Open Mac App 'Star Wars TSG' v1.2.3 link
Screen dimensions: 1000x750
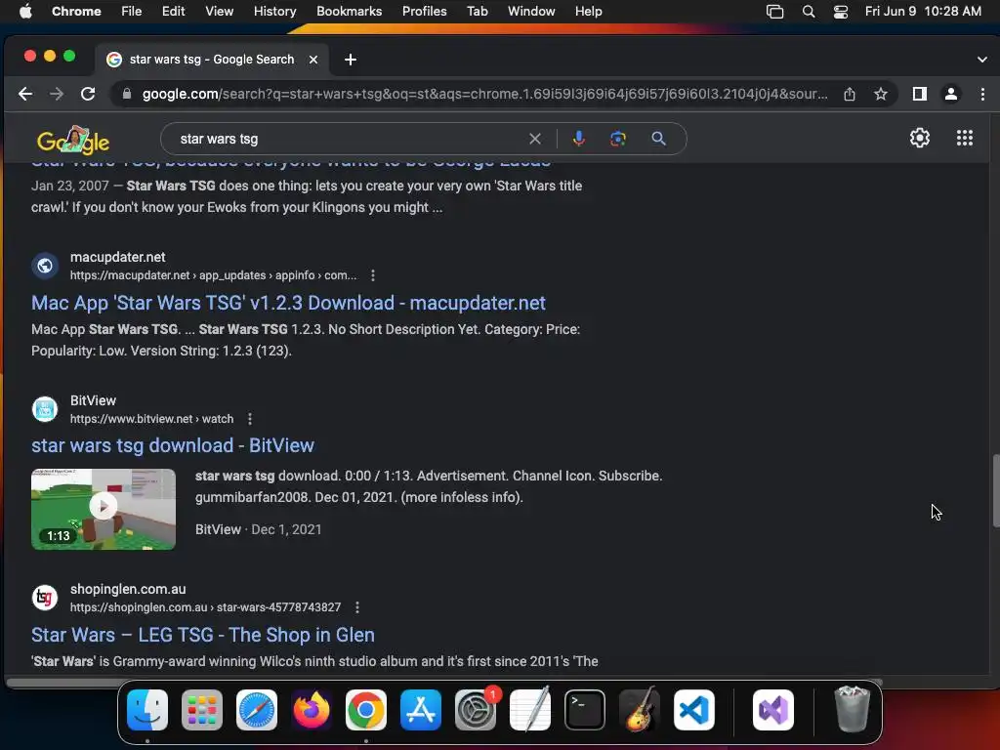(288, 303)
